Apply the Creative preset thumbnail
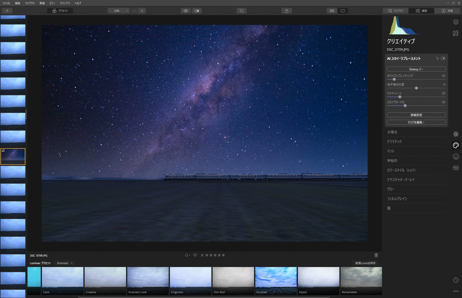Screen dimensions: 462x298 point(105,281)
